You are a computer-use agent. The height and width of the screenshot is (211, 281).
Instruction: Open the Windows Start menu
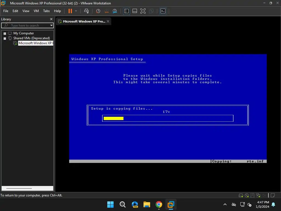click(x=110, y=204)
